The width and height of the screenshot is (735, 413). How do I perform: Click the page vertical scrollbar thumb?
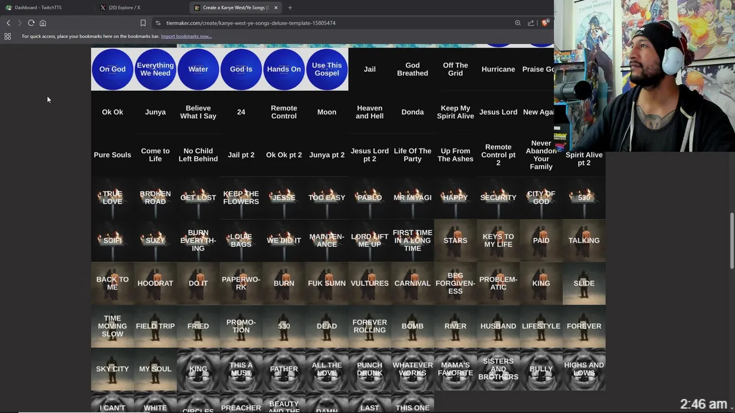[x=732, y=240]
